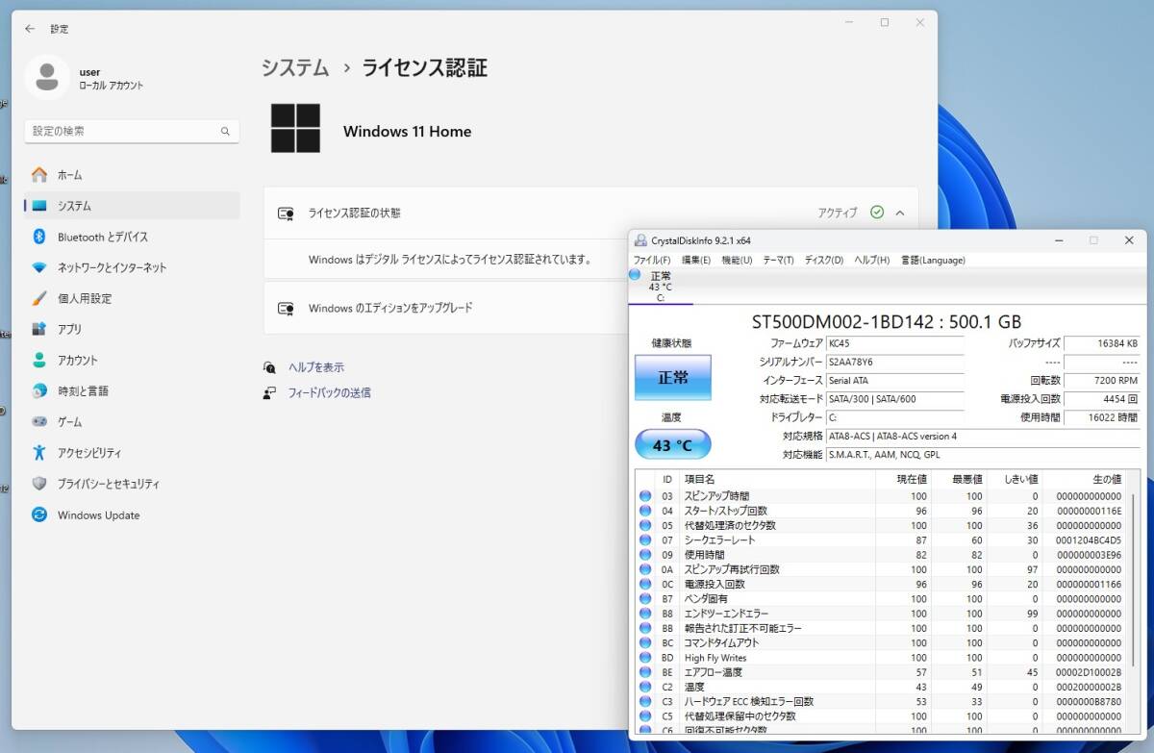Click the ST500DM002-1BD142 : 500.1 GB drive title

[x=886, y=321]
